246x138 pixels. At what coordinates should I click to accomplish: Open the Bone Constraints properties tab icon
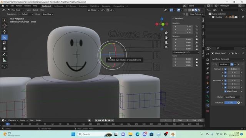tap(208, 106)
